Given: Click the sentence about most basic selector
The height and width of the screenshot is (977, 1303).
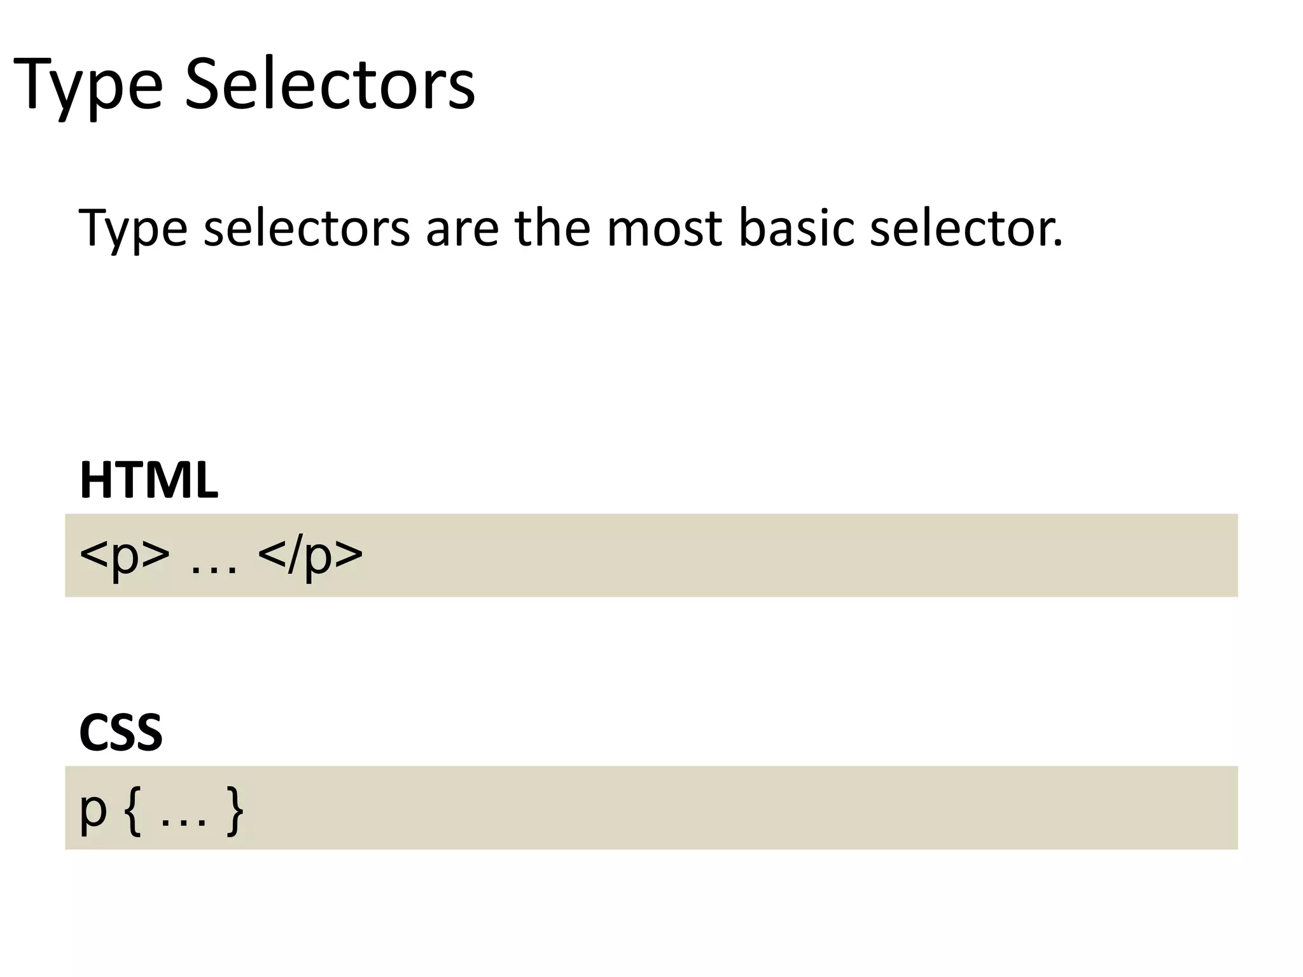Looking at the screenshot, I should pyautogui.click(x=571, y=228).
